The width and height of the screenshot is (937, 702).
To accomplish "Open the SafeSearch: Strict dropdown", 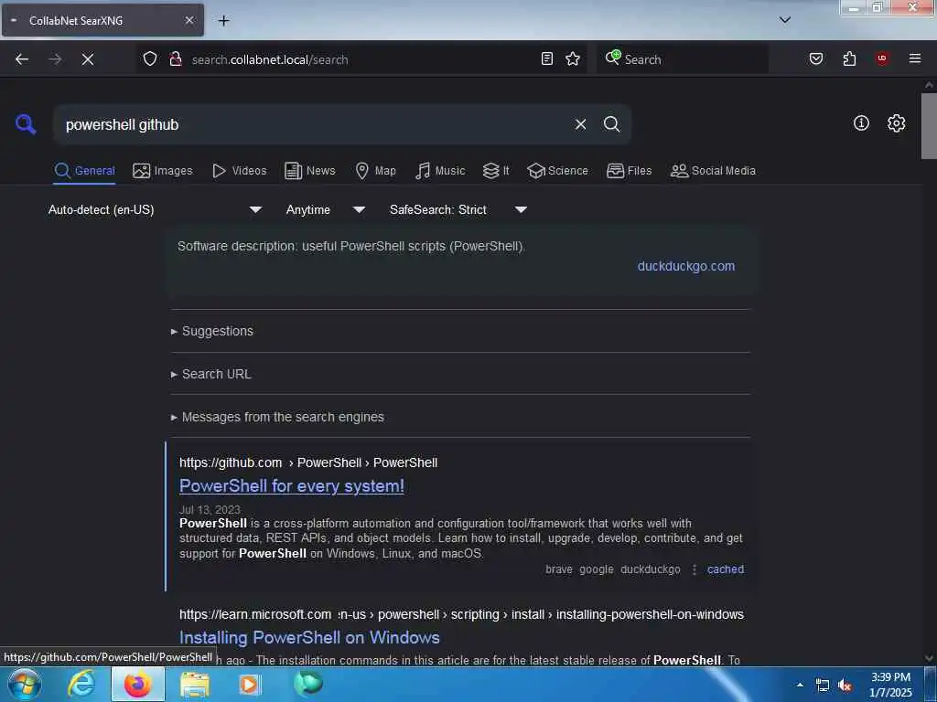I will click(458, 209).
